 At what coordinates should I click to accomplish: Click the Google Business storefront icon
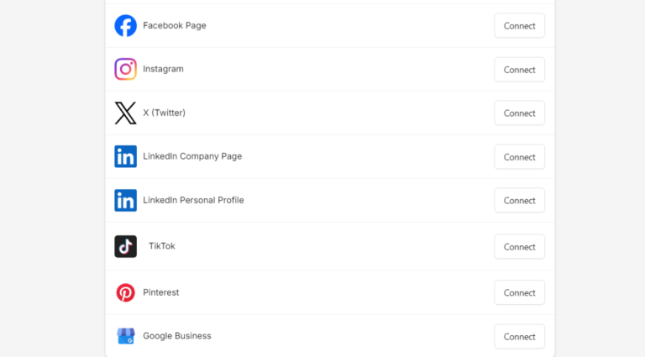pos(125,336)
